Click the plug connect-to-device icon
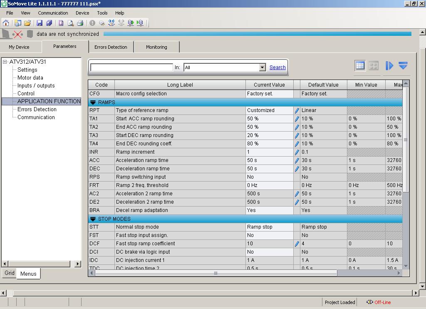Image resolution: width=426 pixels, height=309 pixels. (x=102, y=23)
